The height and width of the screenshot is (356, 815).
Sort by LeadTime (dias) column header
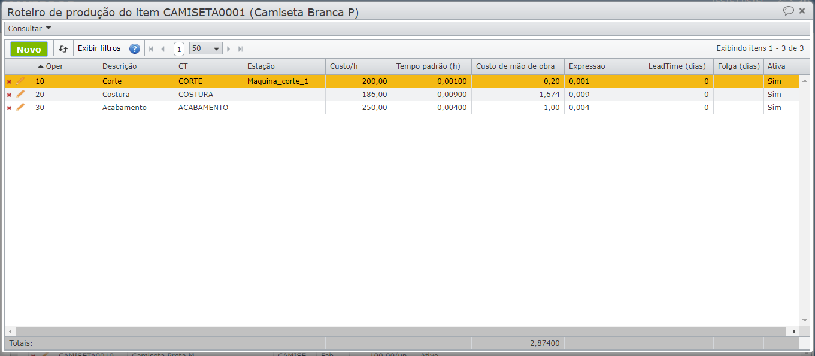[x=679, y=66]
